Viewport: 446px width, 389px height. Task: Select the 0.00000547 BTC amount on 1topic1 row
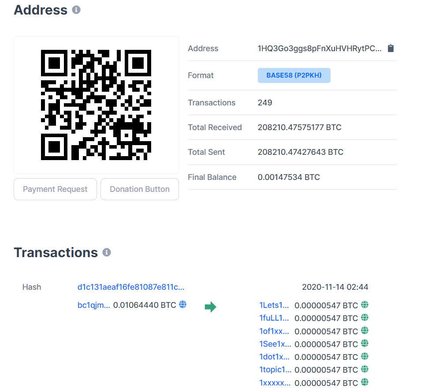click(x=326, y=370)
